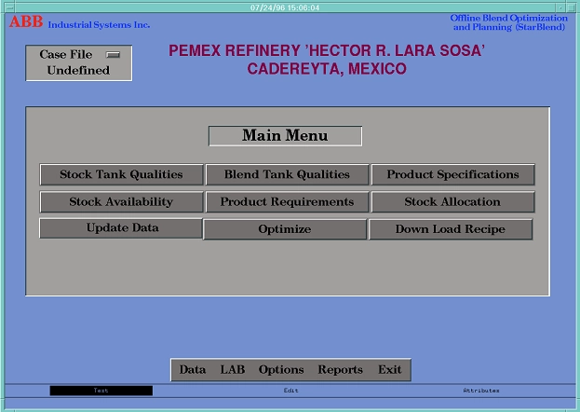Image resolution: width=580 pixels, height=412 pixels.
Task: Go to Stock Allocation
Action: (452, 202)
